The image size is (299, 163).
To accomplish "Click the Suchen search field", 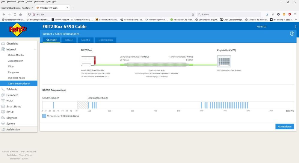I will click(229, 14).
